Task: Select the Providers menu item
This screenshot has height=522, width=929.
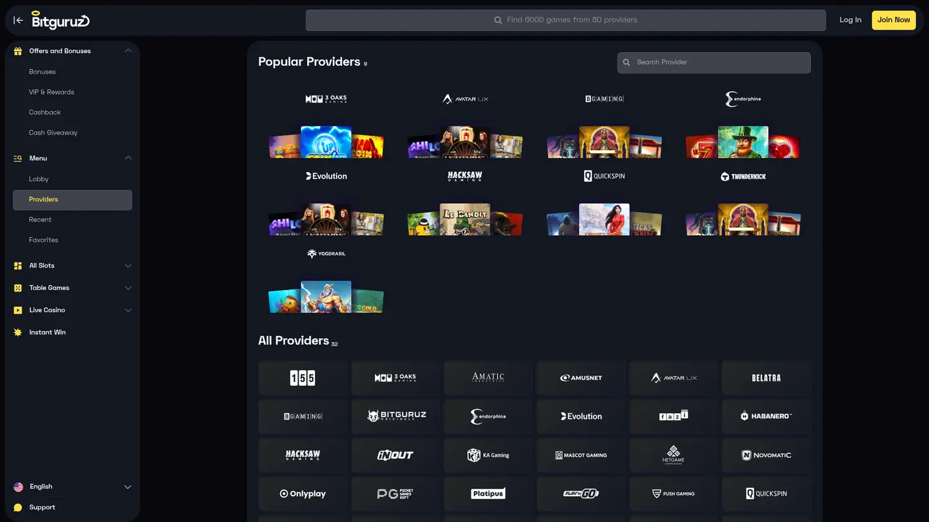Action: [72, 200]
